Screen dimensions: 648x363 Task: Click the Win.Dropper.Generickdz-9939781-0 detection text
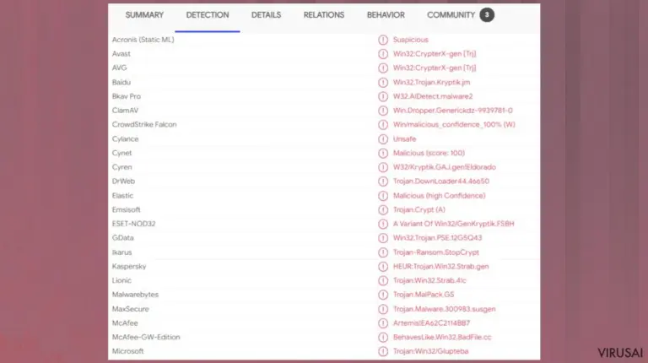point(452,111)
